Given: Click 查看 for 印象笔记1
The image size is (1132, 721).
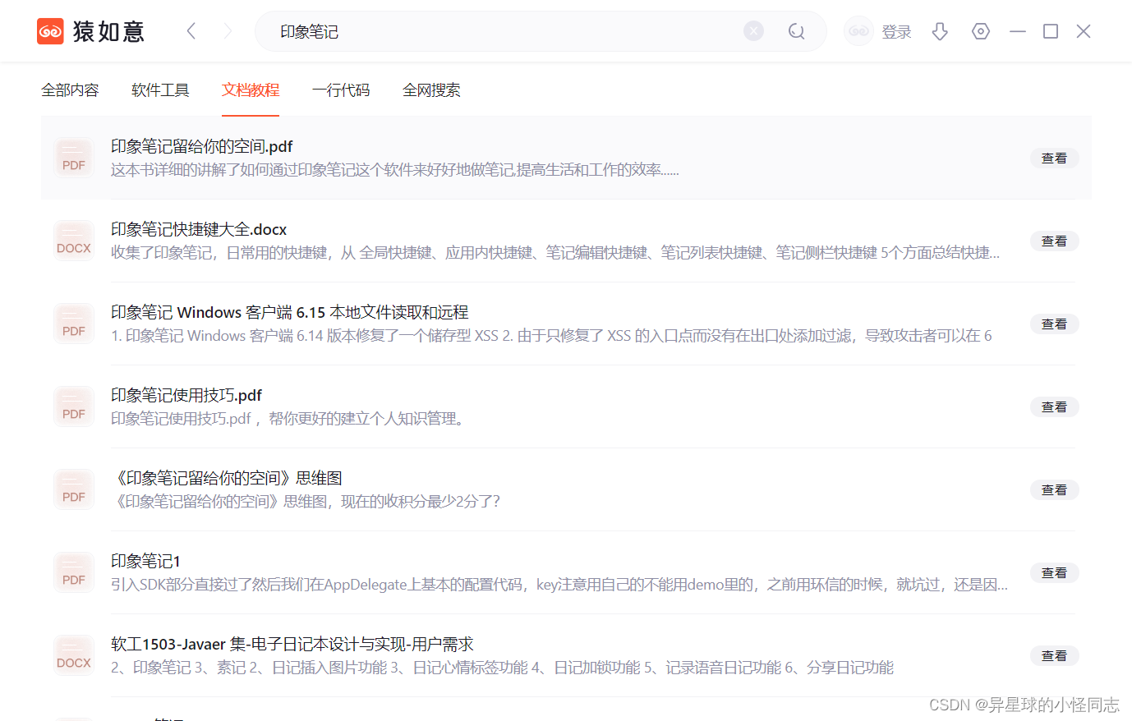Looking at the screenshot, I should pos(1054,573).
